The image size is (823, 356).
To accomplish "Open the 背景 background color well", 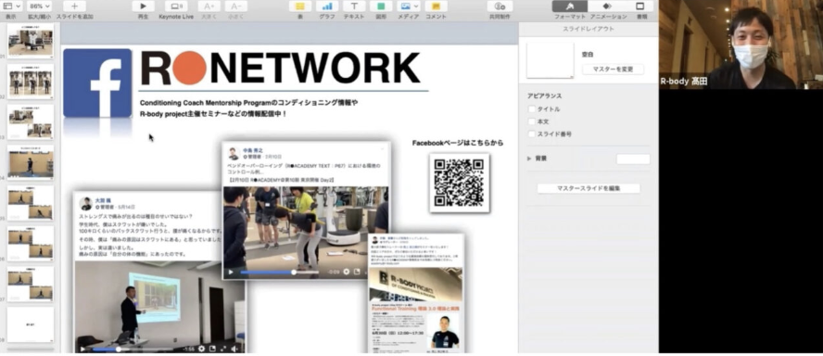I will point(633,159).
